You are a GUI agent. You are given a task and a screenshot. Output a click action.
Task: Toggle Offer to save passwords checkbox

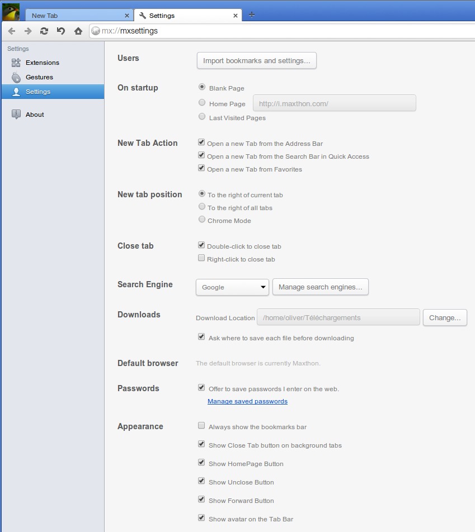[201, 387]
